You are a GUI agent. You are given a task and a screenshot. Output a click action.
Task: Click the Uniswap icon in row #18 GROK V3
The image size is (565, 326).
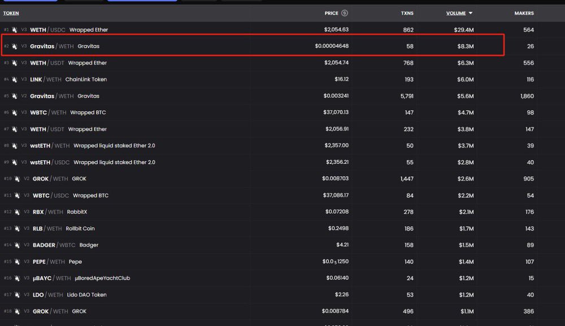17,311
